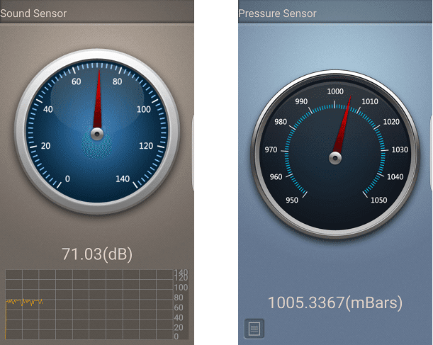Tap the 1005.3367(mBars) reading text
This screenshot has height=345, width=433.
335,302
